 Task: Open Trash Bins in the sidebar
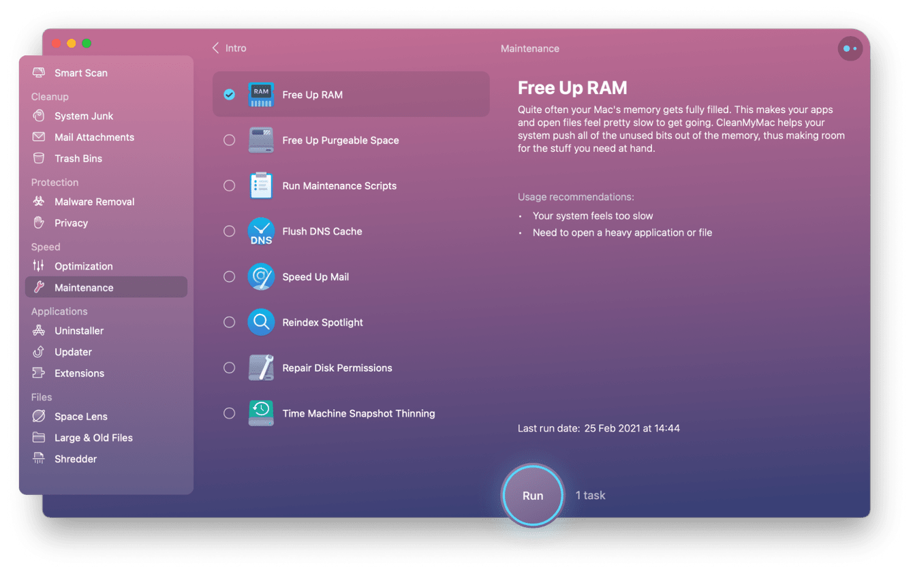(106, 158)
